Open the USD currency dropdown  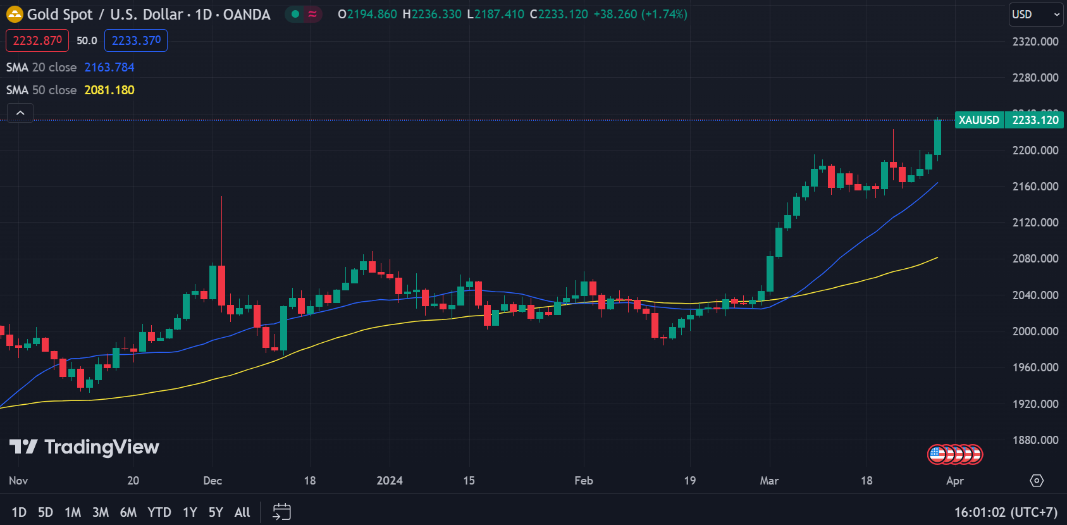(x=1035, y=15)
